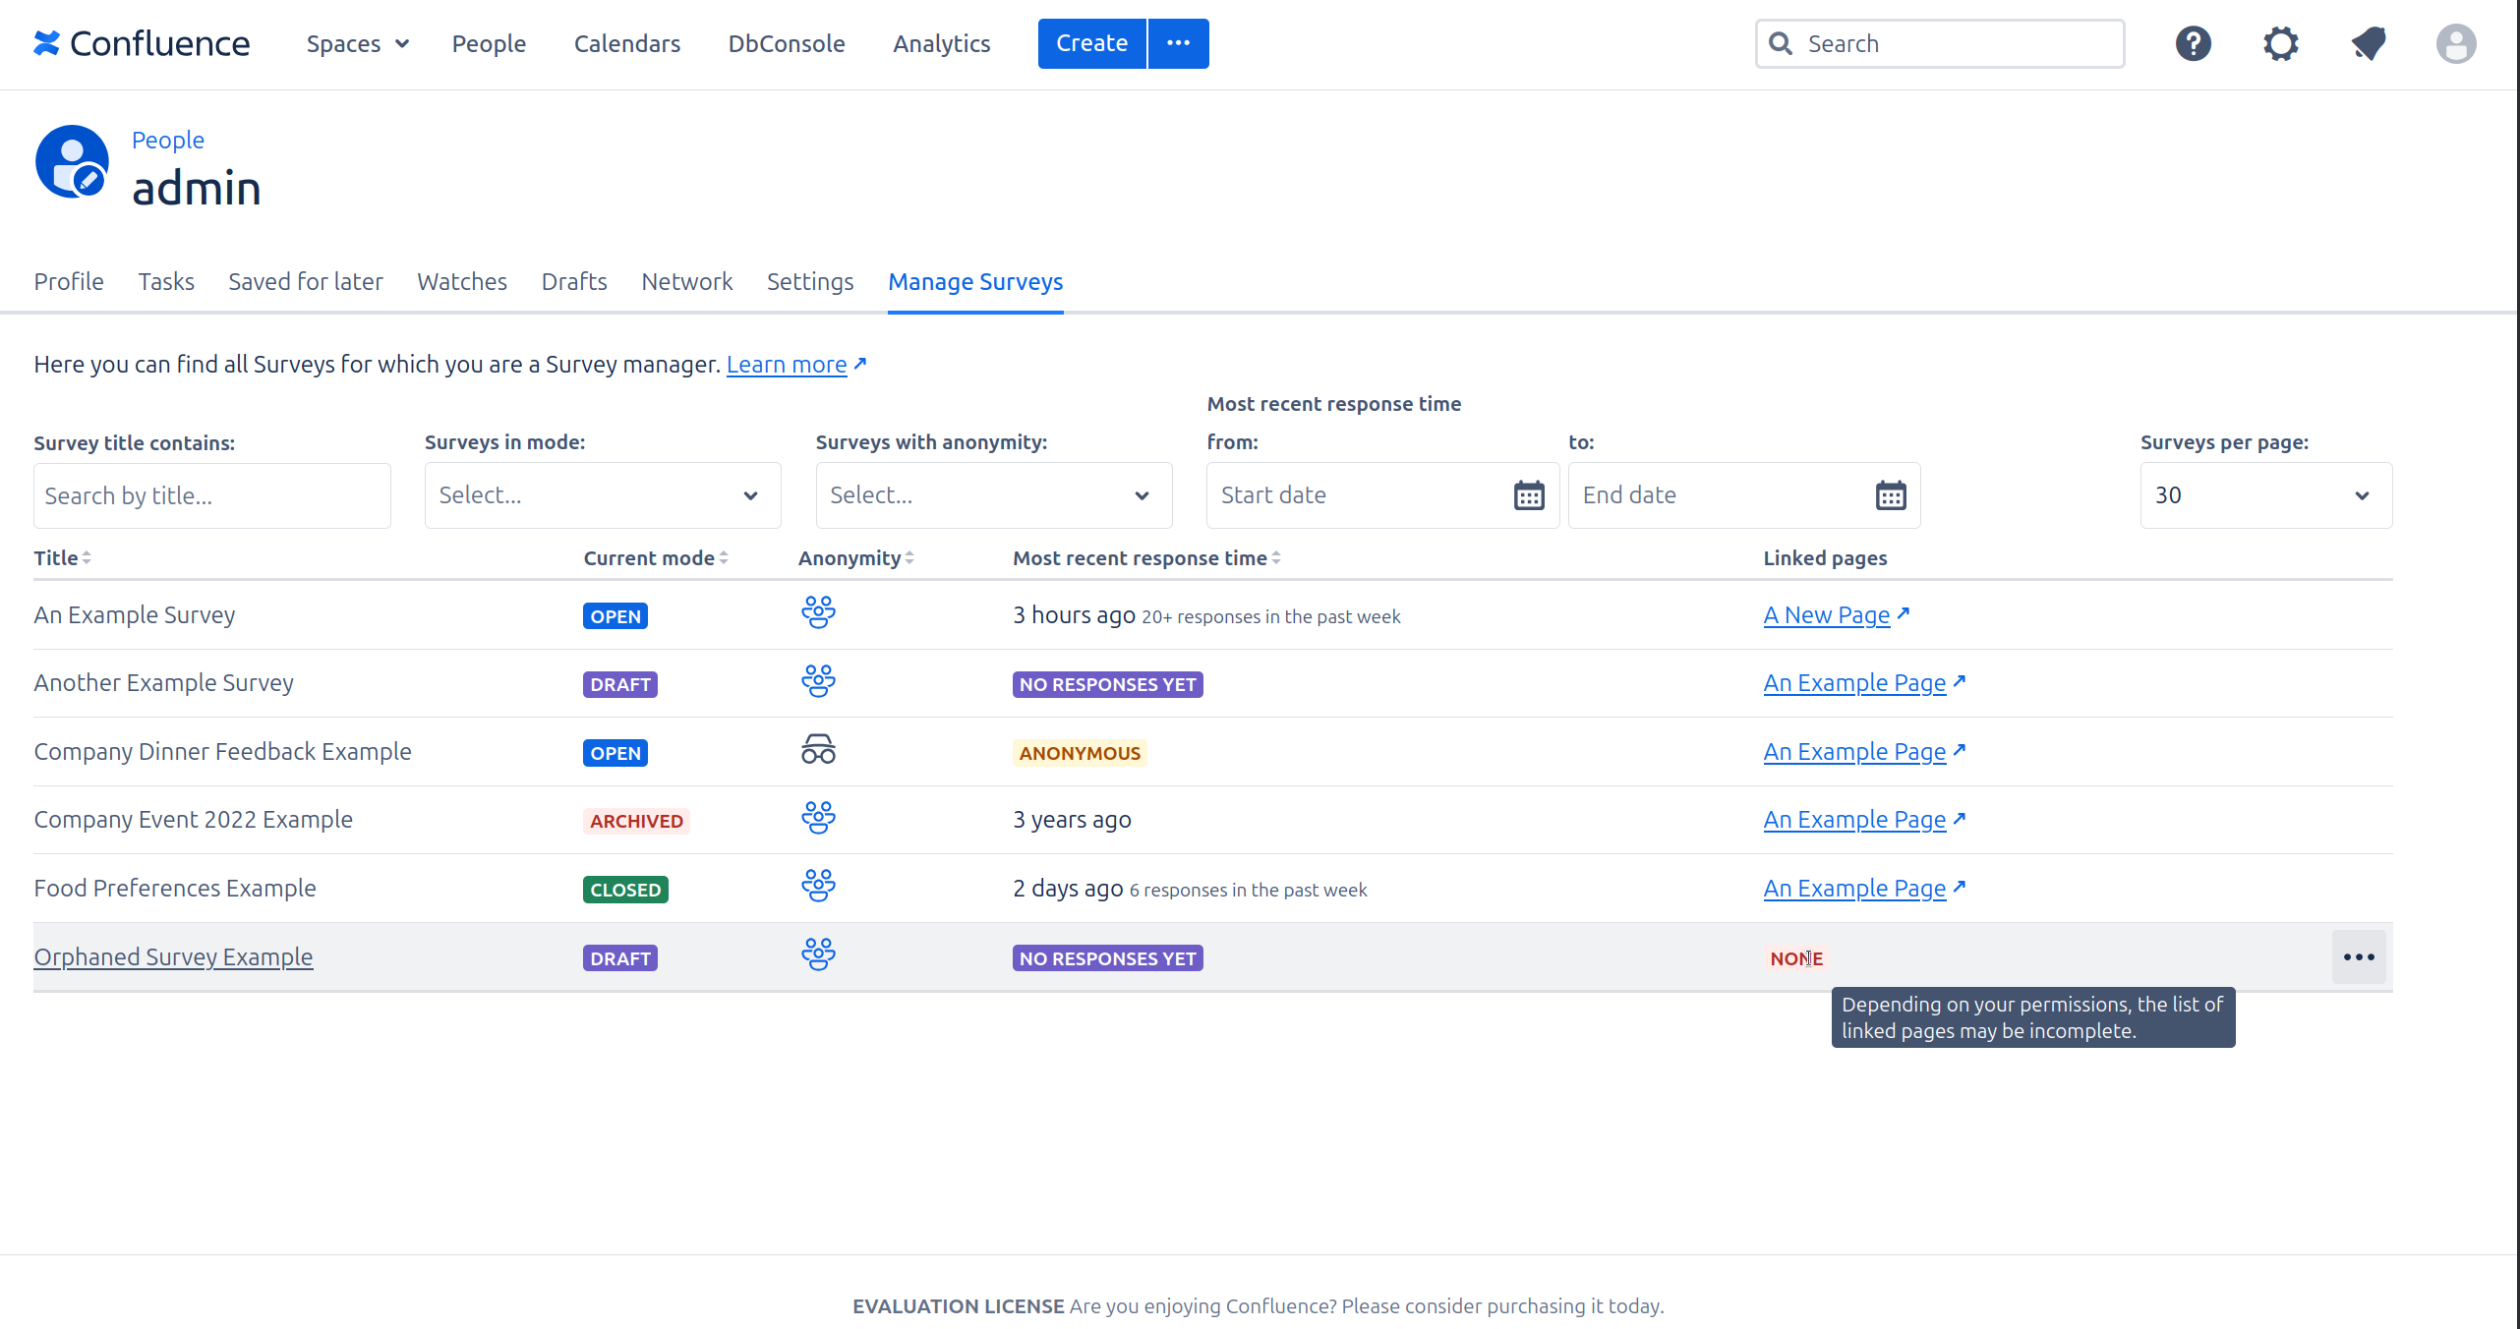Screen dimensions: 2520x1329
Task: Open the settings gear icon
Action: (x=2280, y=43)
